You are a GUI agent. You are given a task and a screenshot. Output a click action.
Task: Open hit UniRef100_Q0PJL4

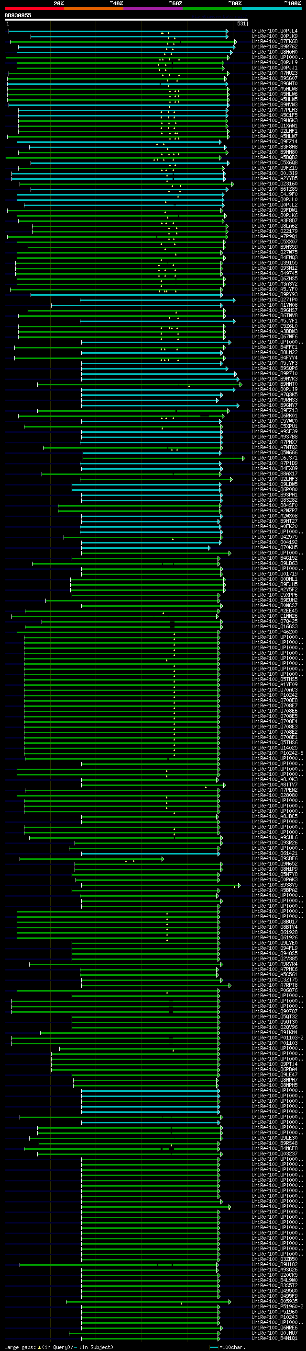tap(274, 31)
